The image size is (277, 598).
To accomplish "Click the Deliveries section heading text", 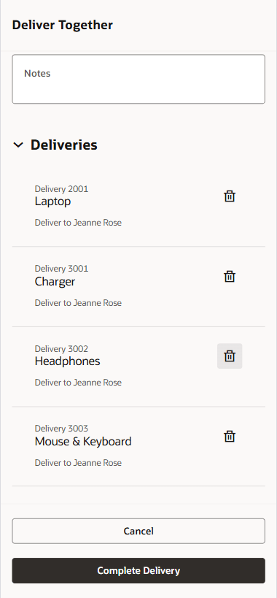I will (64, 145).
